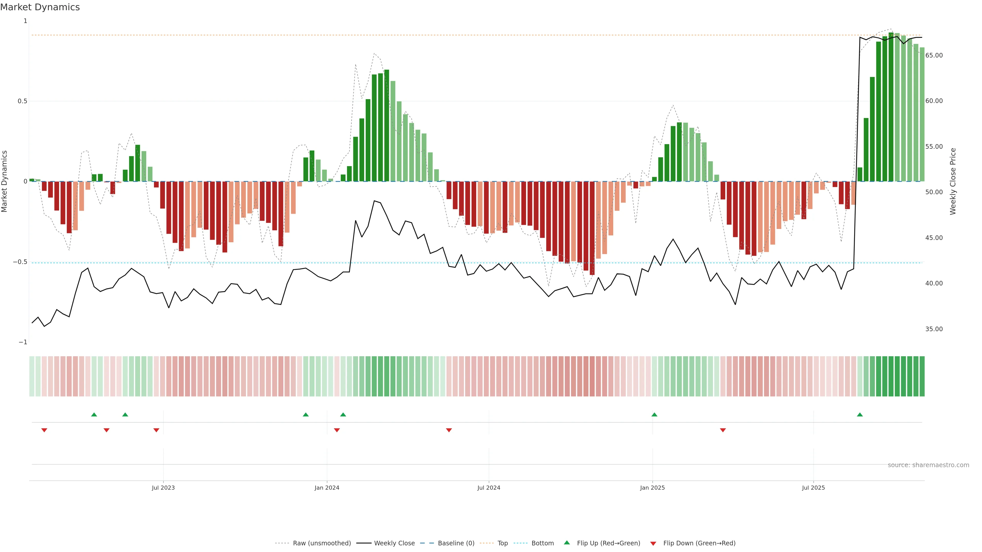Click the flip-up triangle nearest Jan 2025
Image resolution: width=982 pixels, height=552 pixels.
click(654, 415)
